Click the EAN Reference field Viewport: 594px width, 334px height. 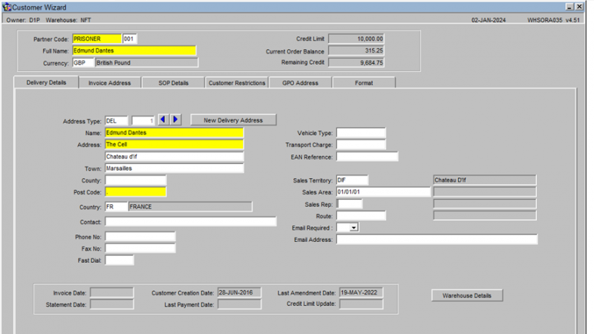point(367,157)
